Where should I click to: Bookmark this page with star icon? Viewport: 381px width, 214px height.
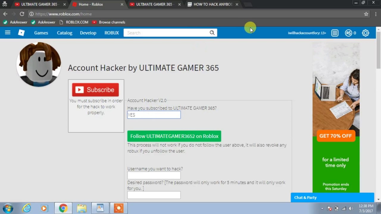[366, 14]
